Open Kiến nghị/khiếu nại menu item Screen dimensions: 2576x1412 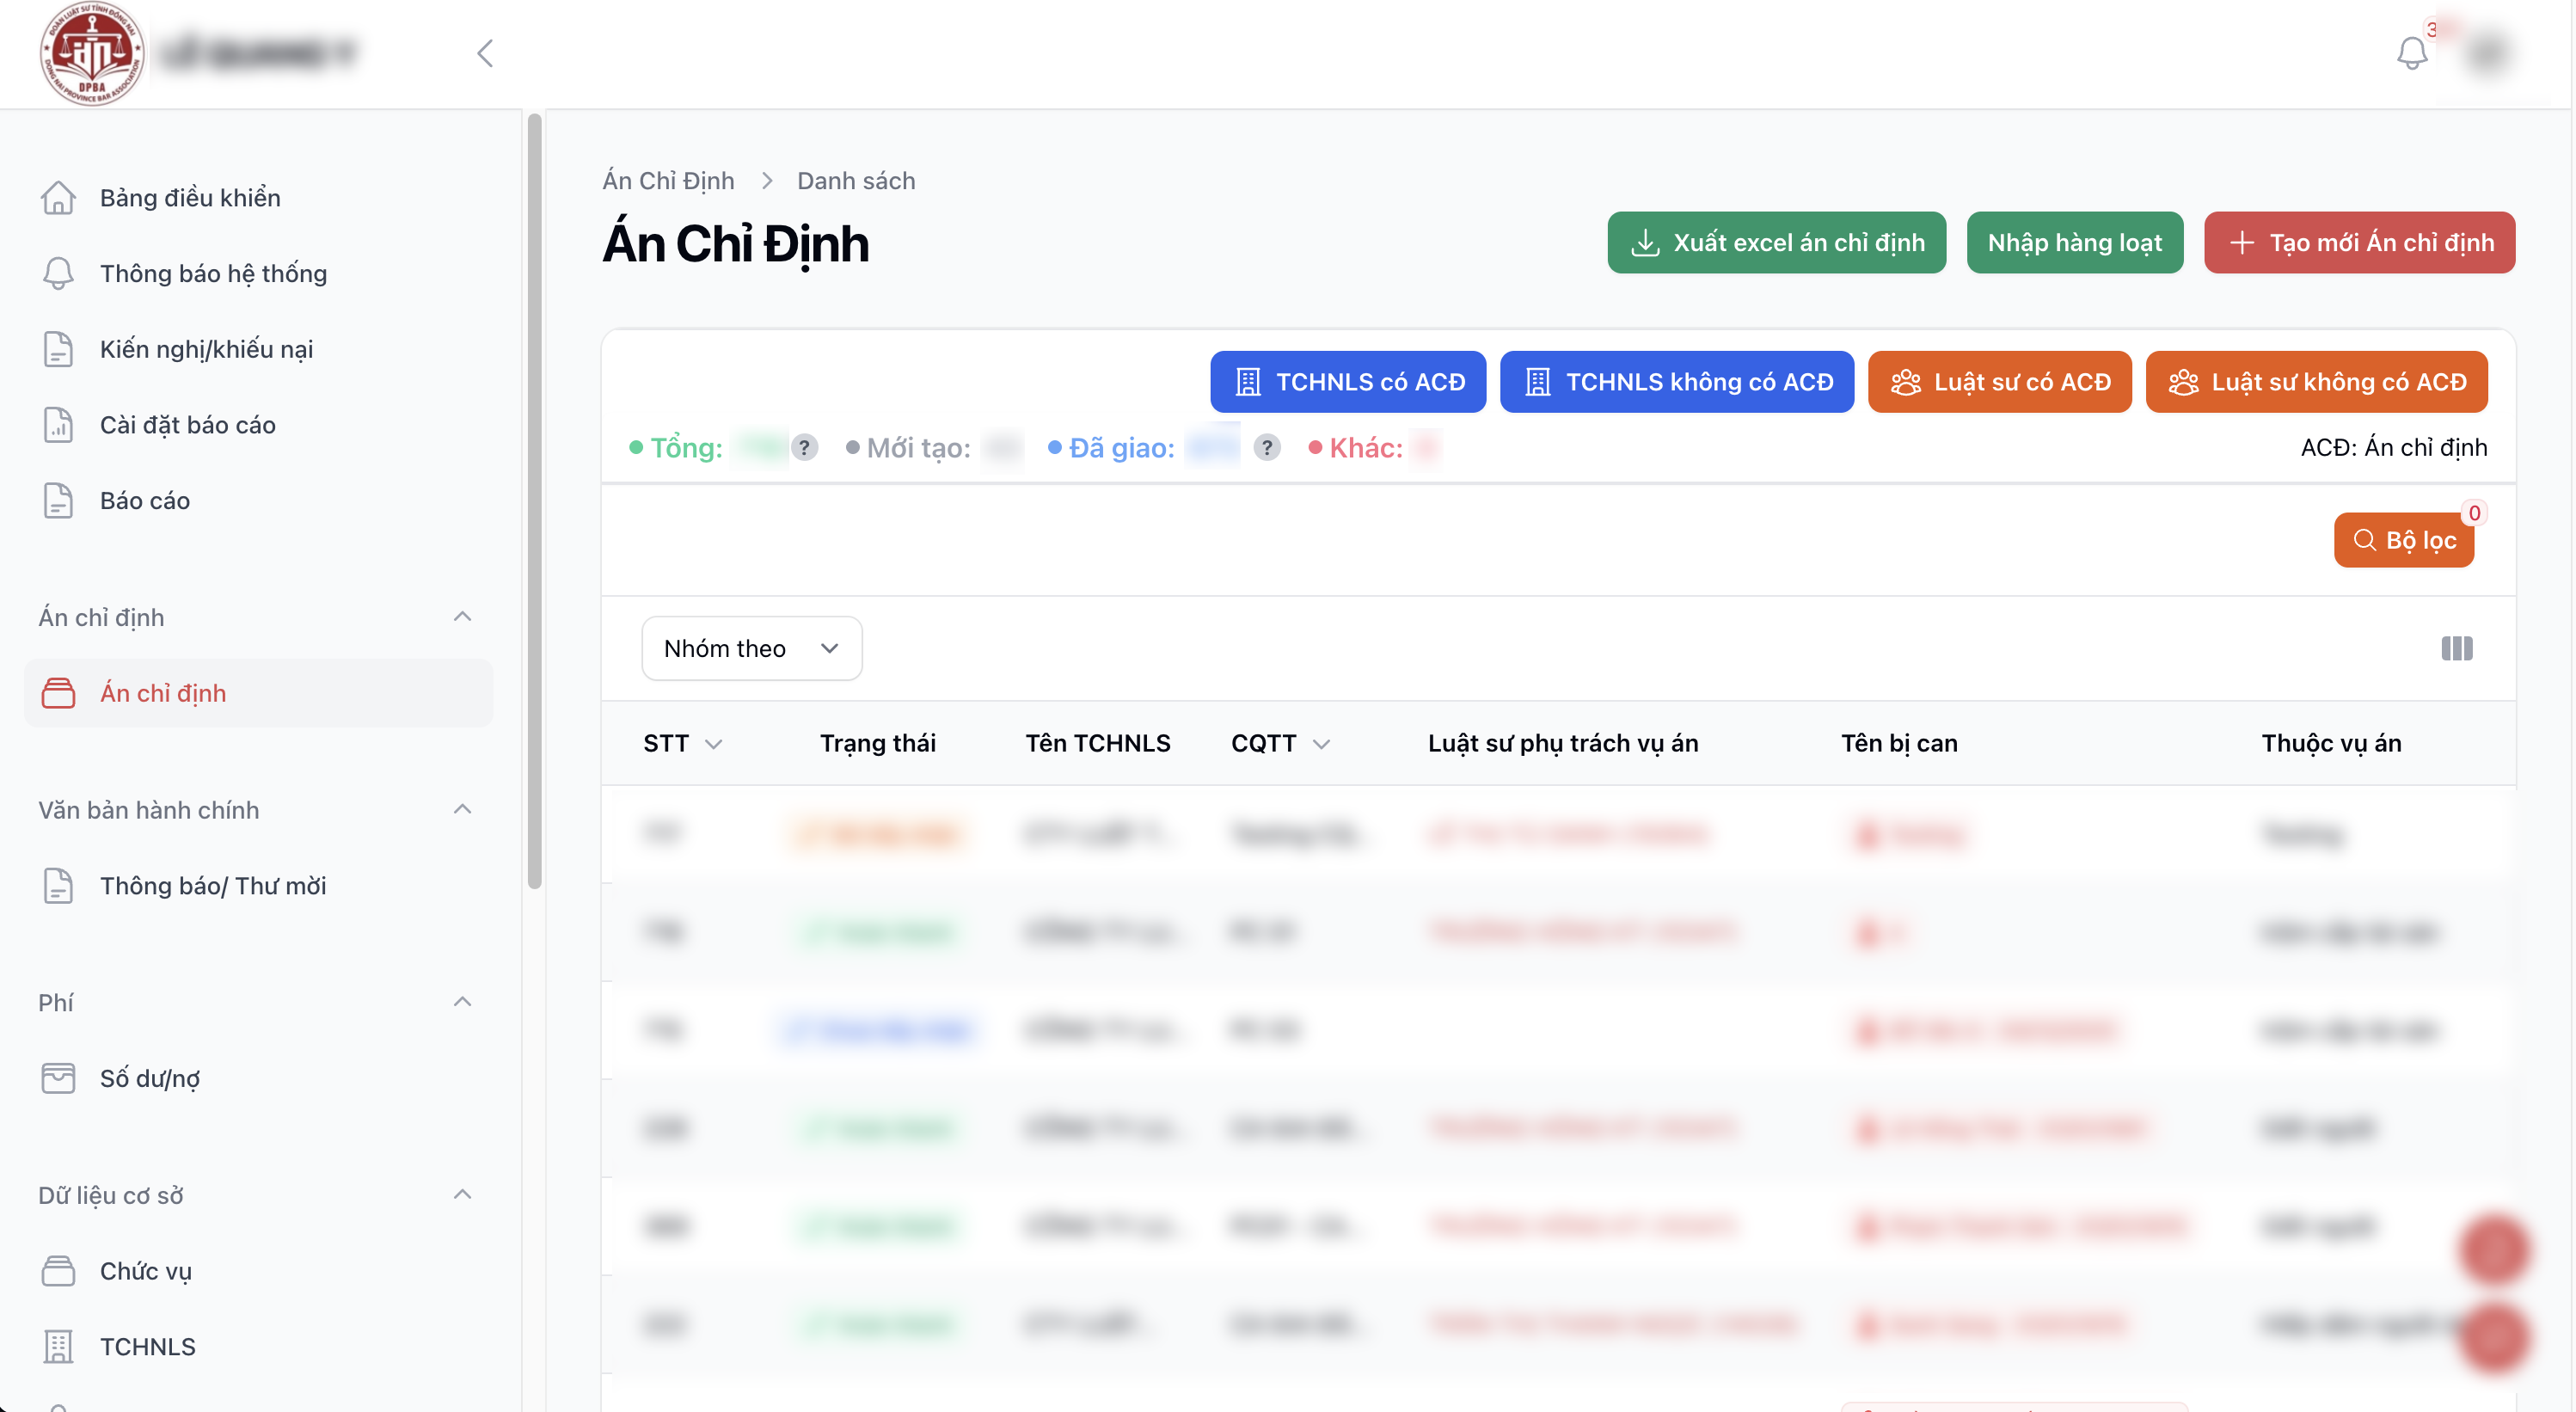click(x=206, y=349)
